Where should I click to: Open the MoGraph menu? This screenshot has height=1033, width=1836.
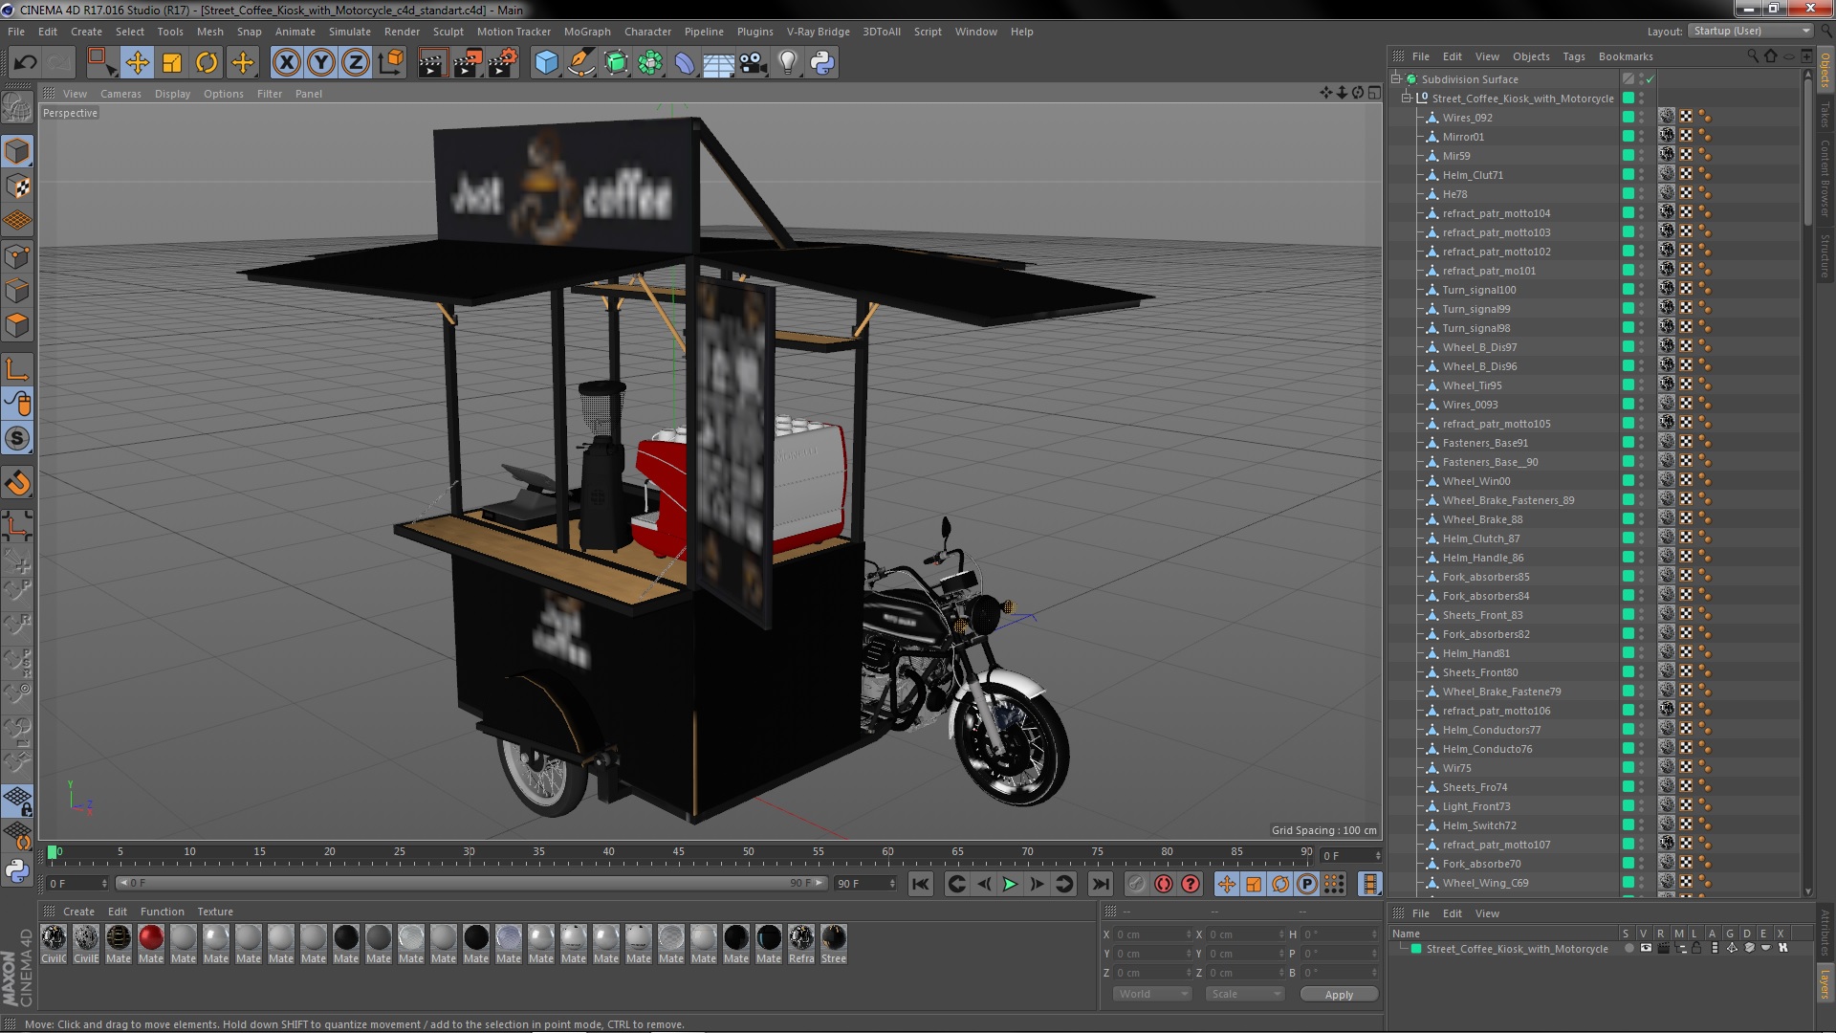click(584, 31)
